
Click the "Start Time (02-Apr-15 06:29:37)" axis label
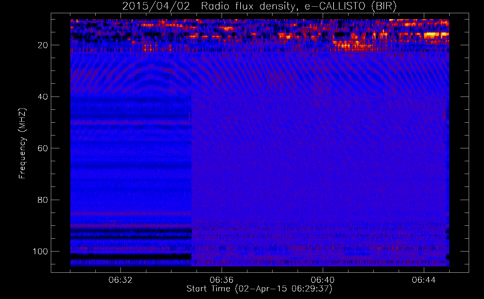pos(259,289)
